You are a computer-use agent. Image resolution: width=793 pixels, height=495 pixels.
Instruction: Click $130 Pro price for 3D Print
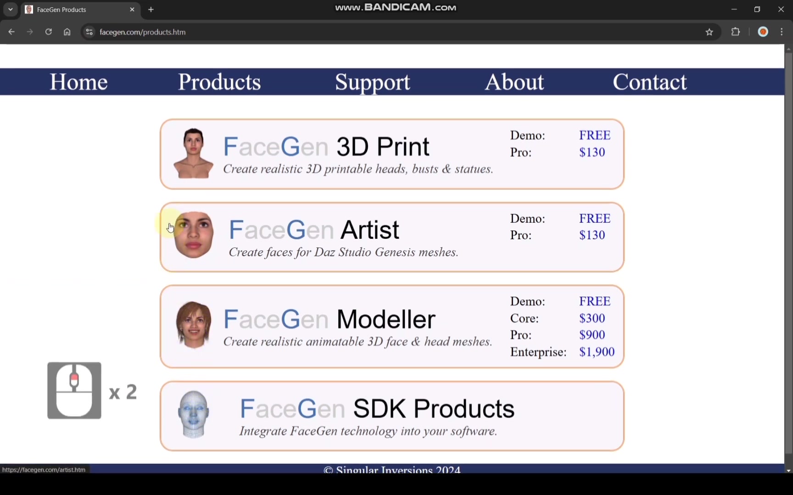[592, 152]
